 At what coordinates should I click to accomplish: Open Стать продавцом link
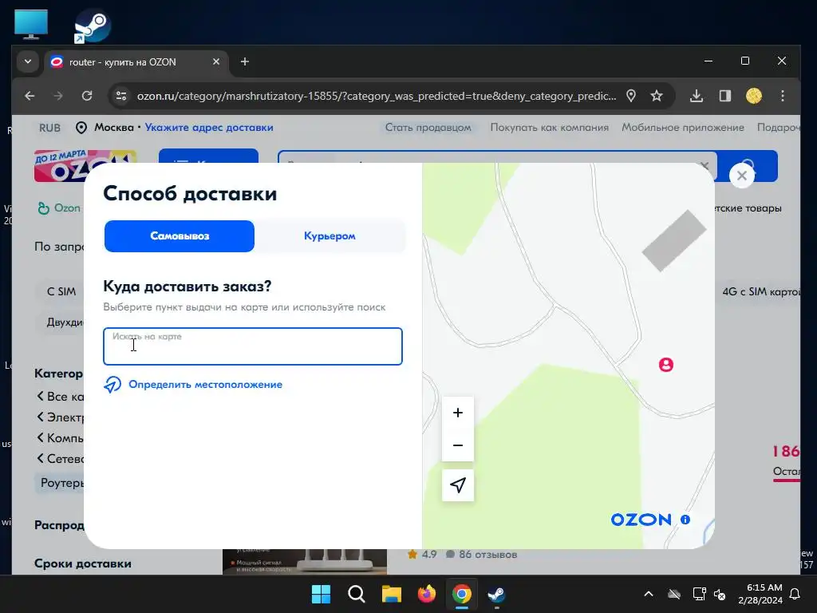tap(428, 128)
